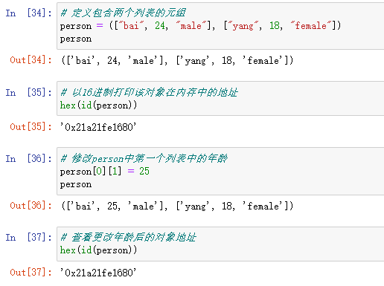Select the In [35] prompt label
Screen dimensions: 384x286
[x=29, y=93]
